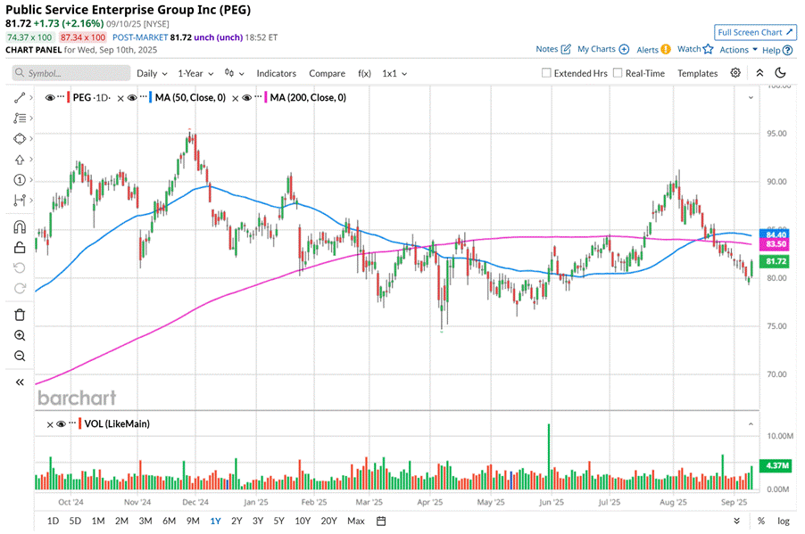Toggle visibility of MA 200 line
This screenshot has height=534, width=805.
(247, 97)
